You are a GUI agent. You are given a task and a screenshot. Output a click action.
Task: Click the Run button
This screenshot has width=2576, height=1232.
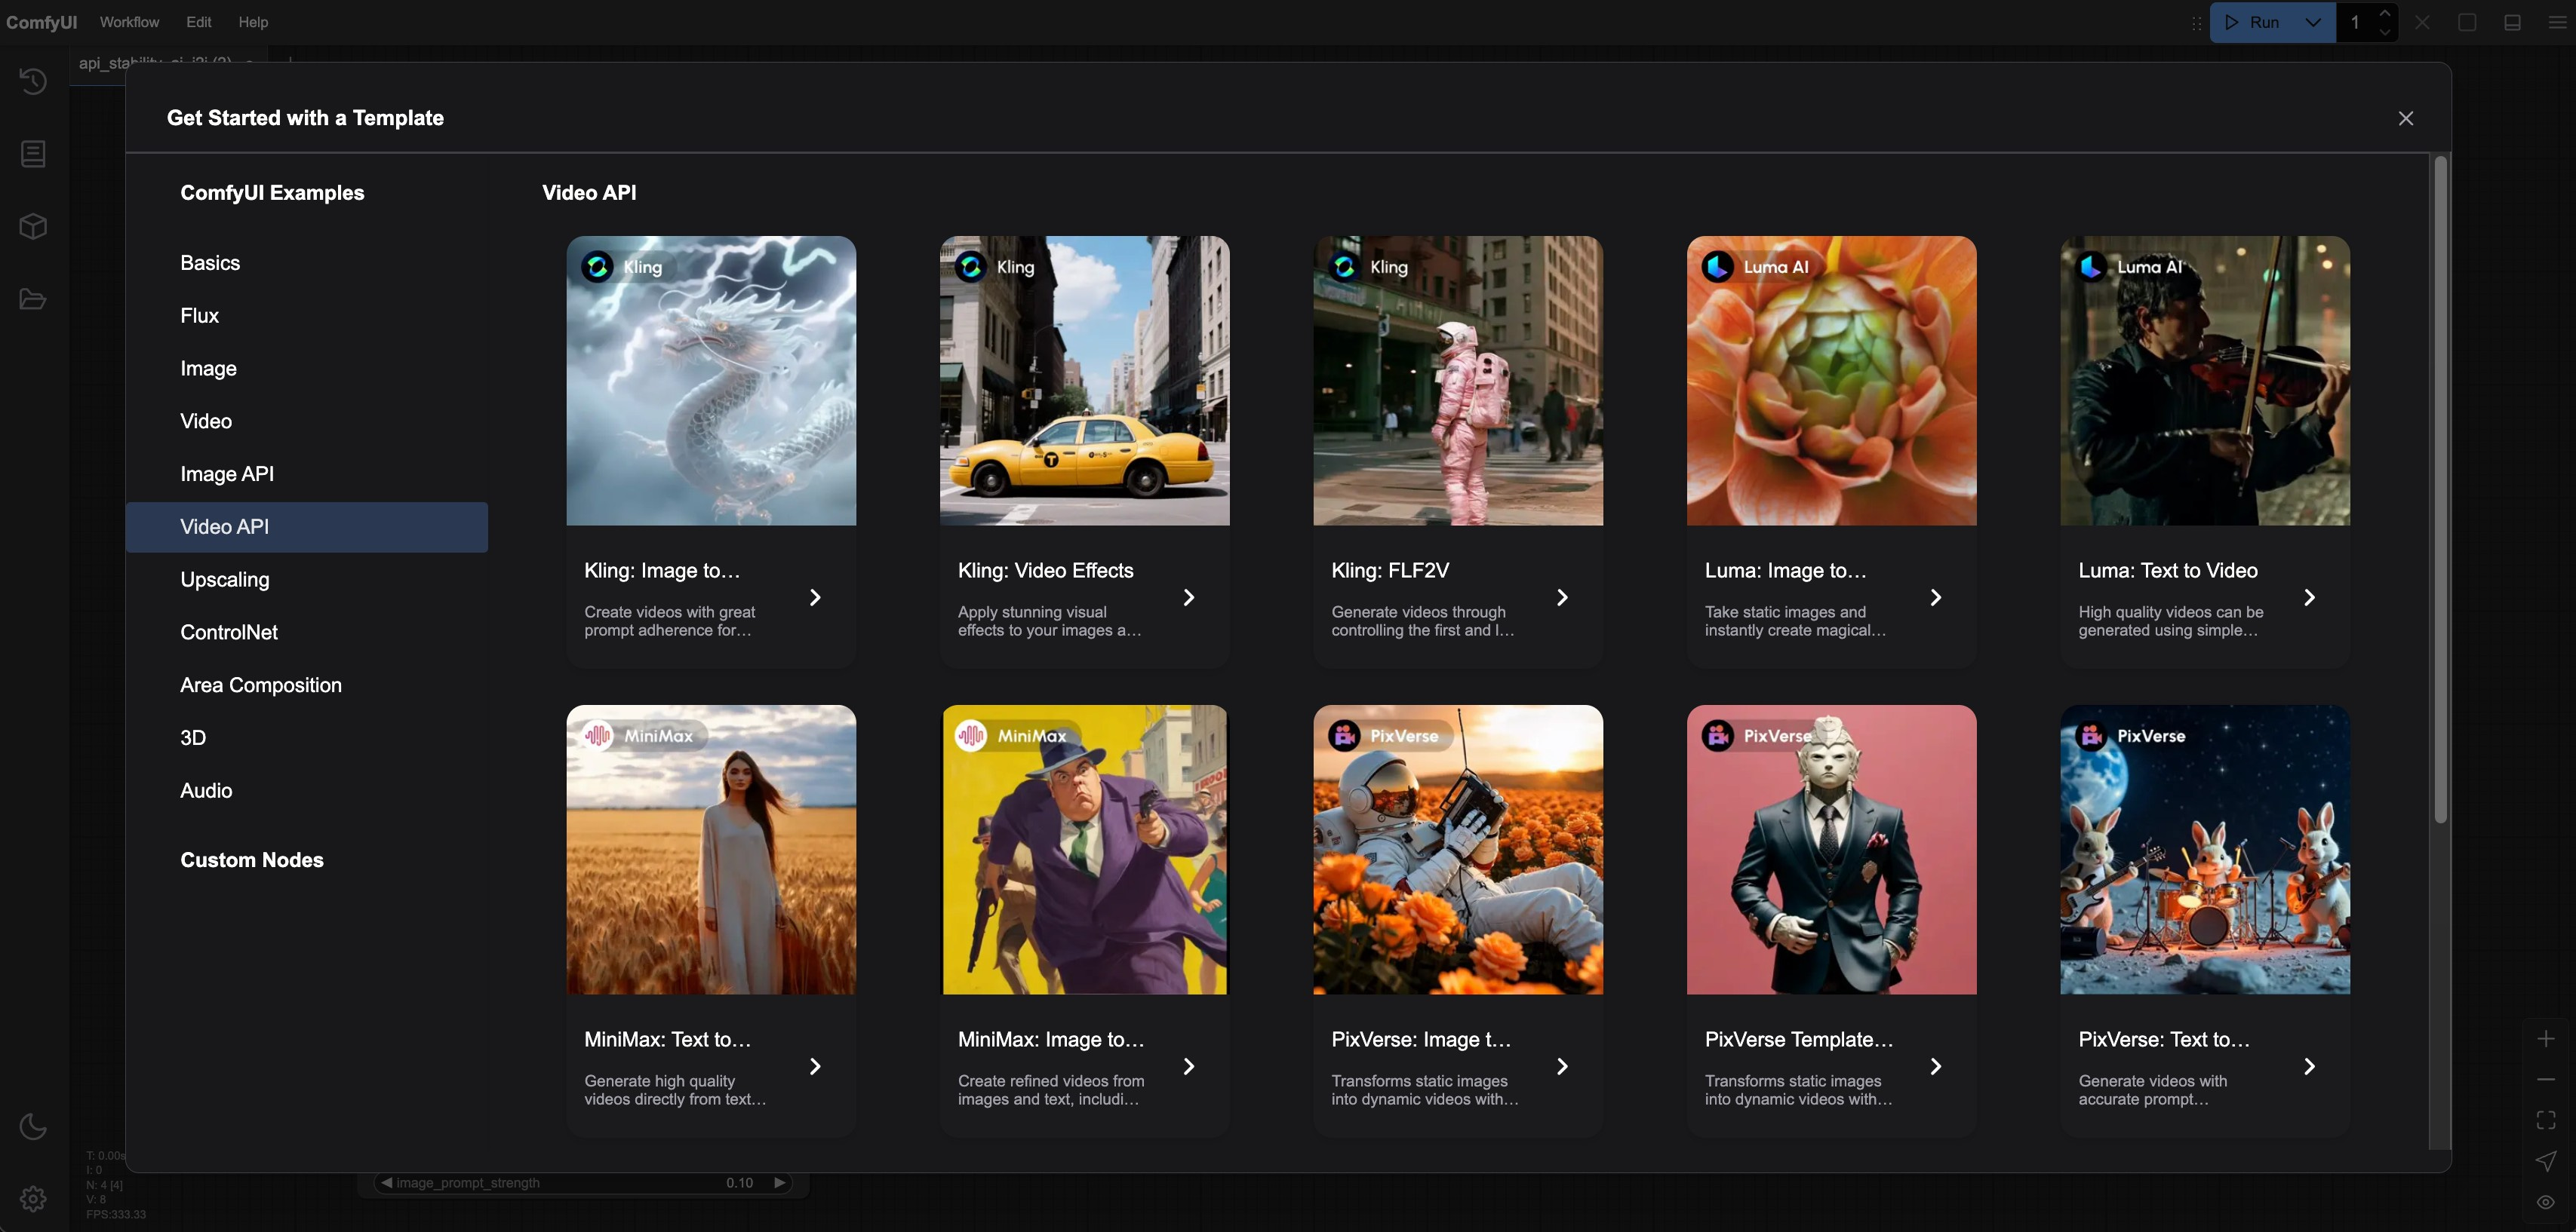2254,22
